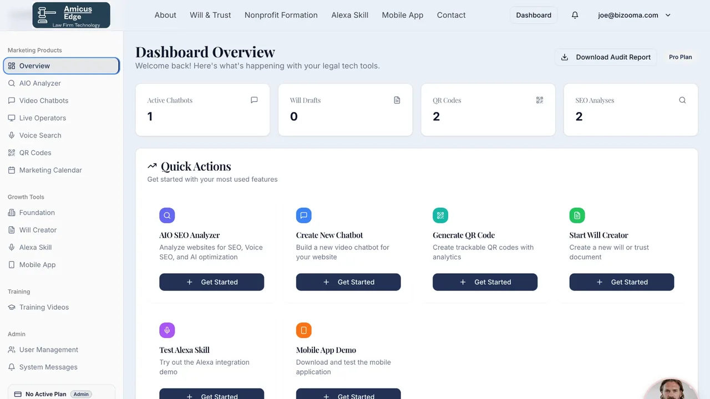The image size is (710, 399).
Task: Click the notification bell icon
Action: pyautogui.click(x=575, y=15)
